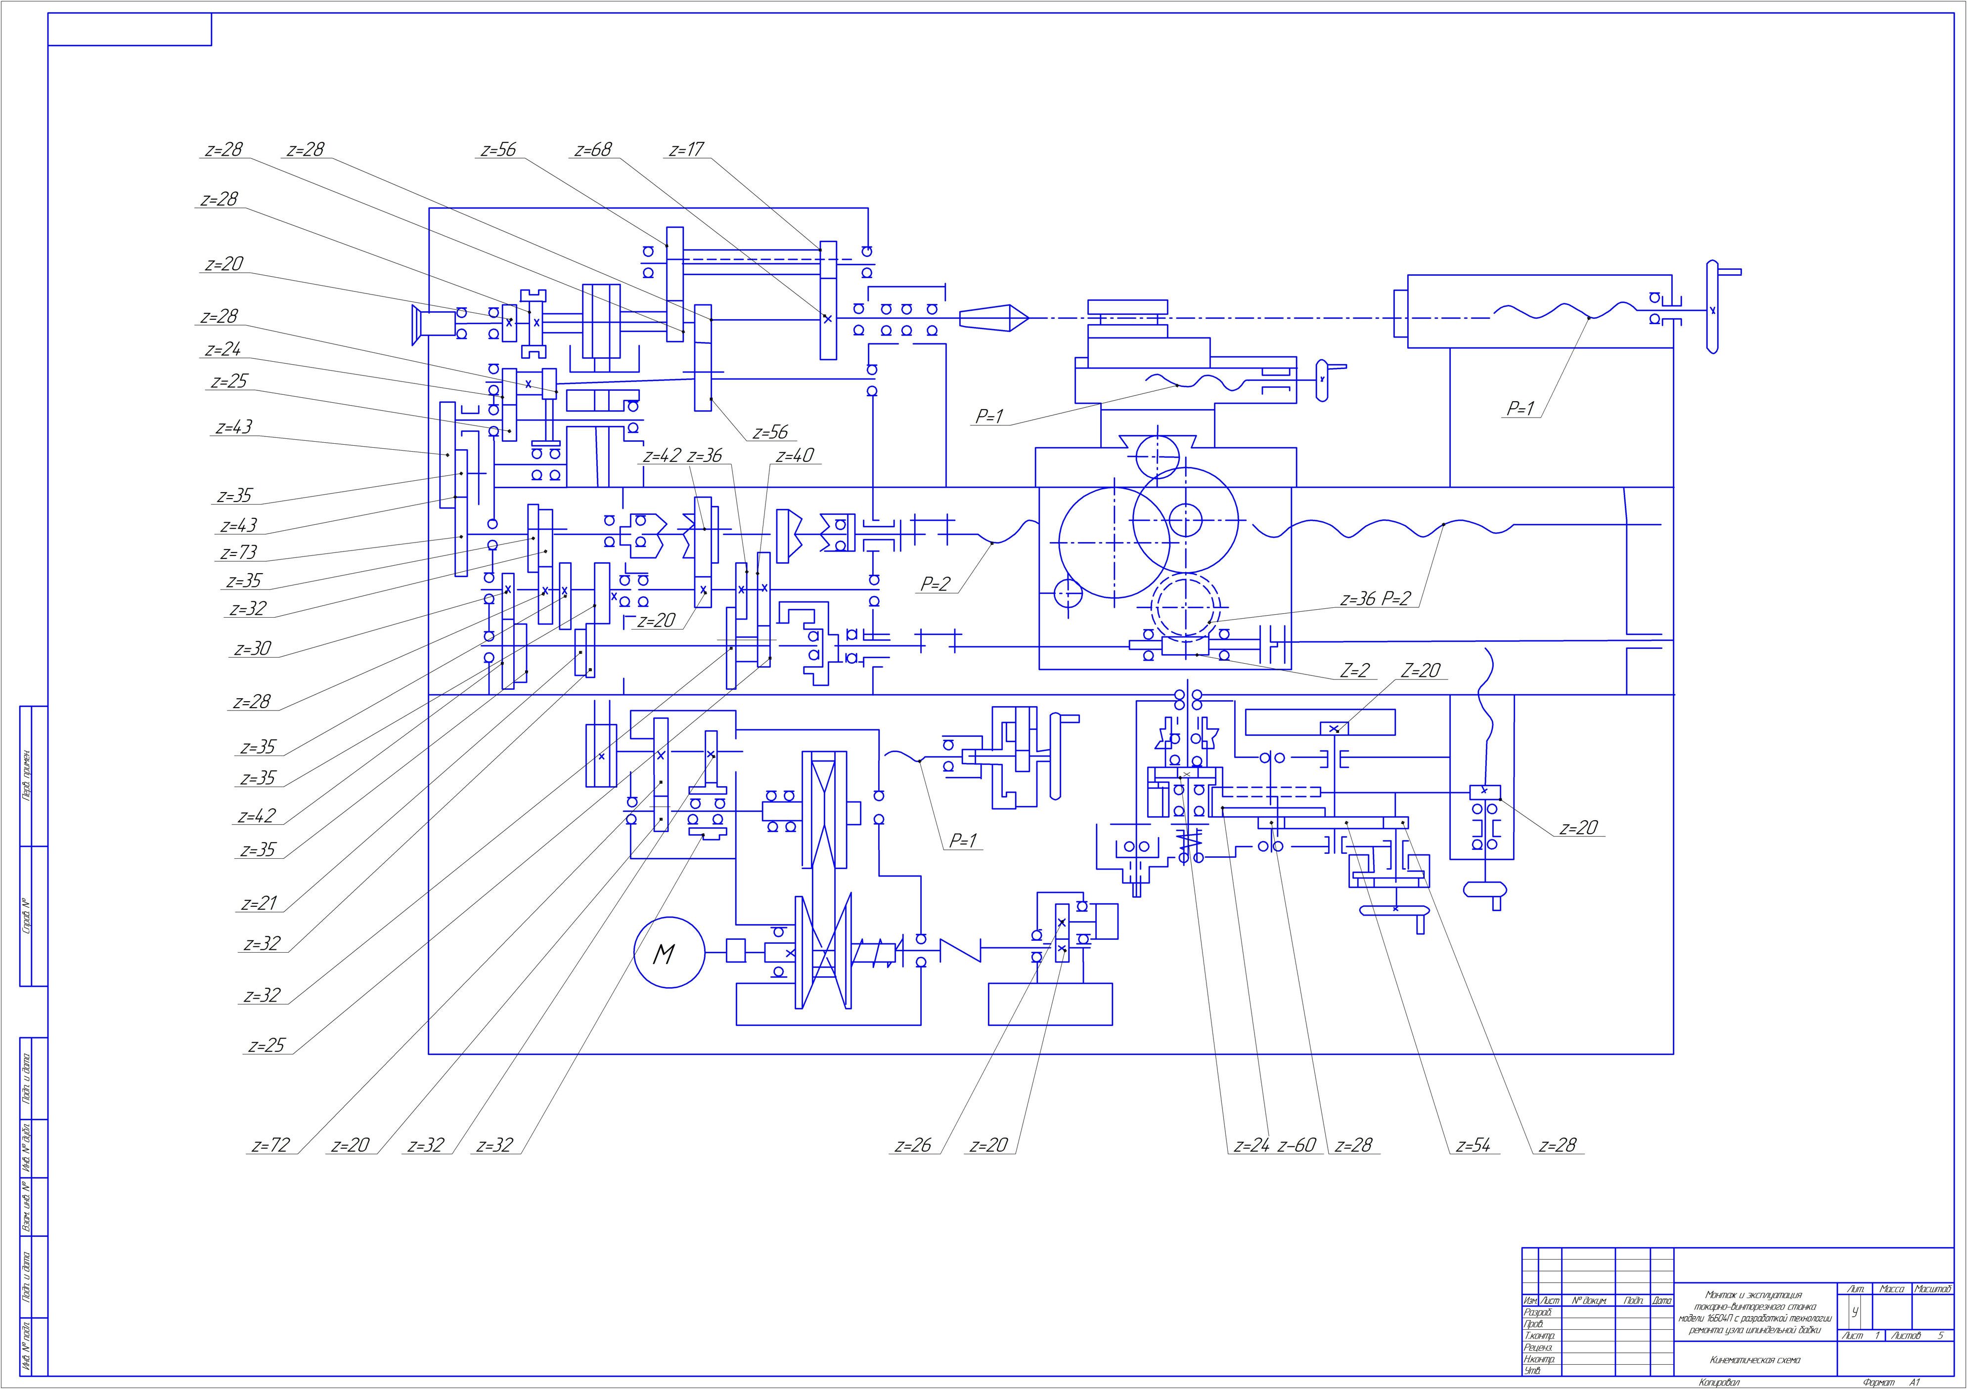Image resolution: width=1967 pixels, height=1389 pixels.
Task: Click the z=17 gear label
Action: (x=685, y=150)
